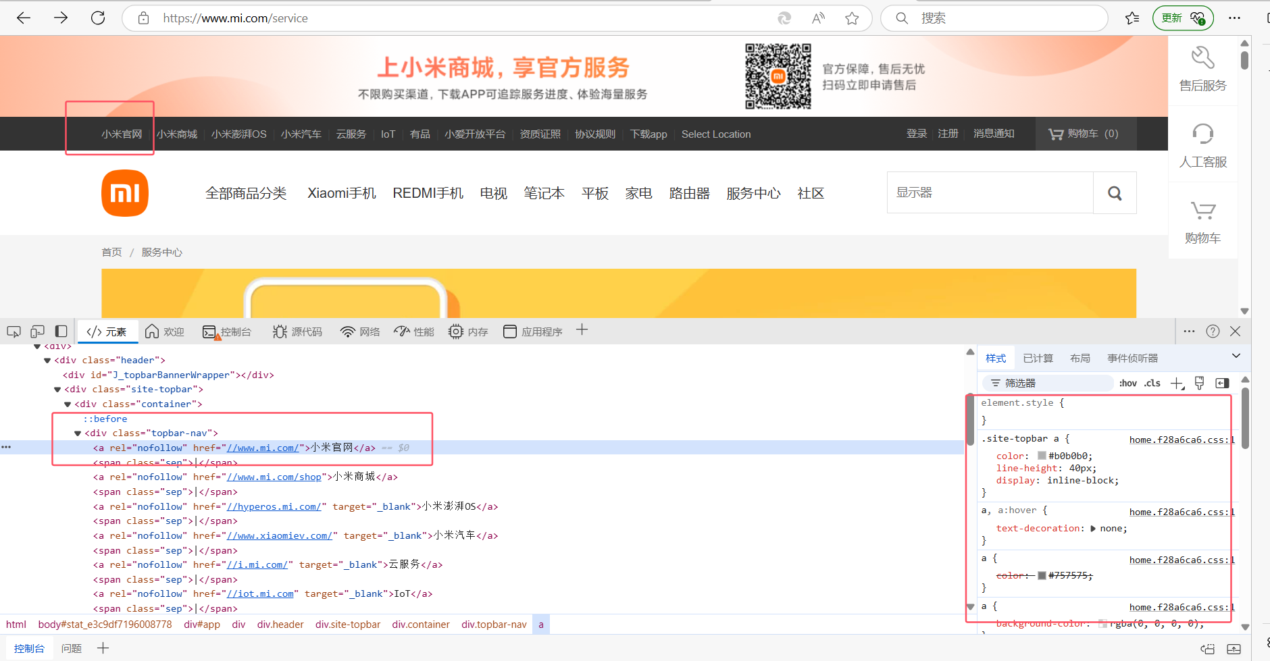This screenshot has height=661, width=1270.
Task: Click #b0b0b0 color swatch
Action: [x=1042, y=456]
